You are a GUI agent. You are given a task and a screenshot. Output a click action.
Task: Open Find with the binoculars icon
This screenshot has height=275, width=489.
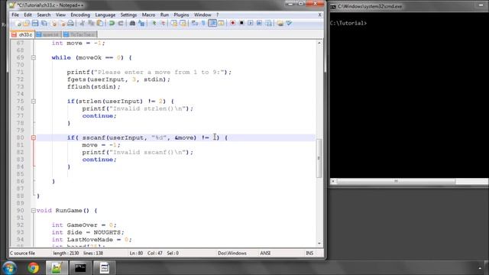coord(132,24)
